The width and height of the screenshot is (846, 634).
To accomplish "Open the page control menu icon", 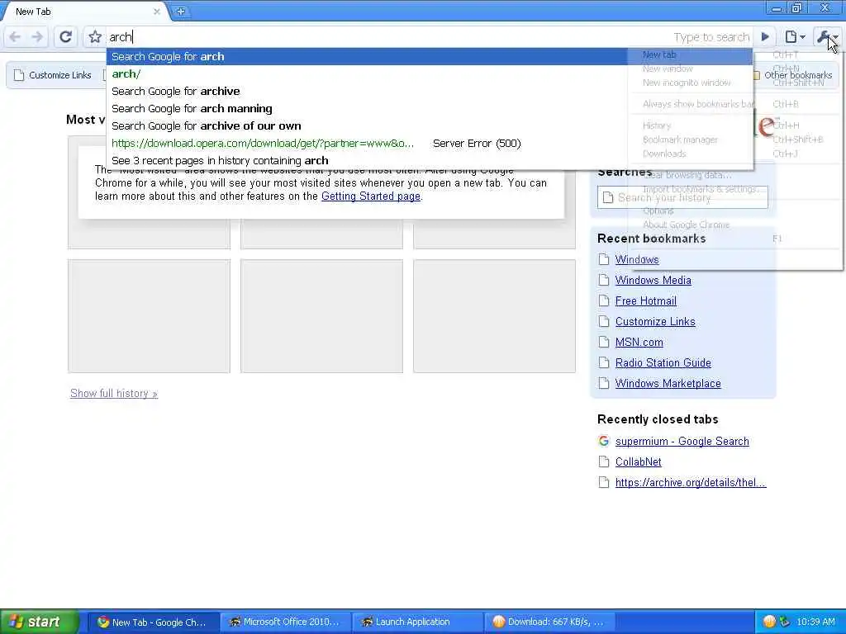I will 795,36.
